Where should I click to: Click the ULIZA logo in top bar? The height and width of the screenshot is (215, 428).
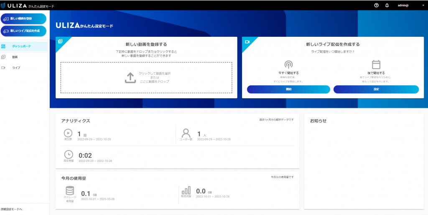point(14,5)
